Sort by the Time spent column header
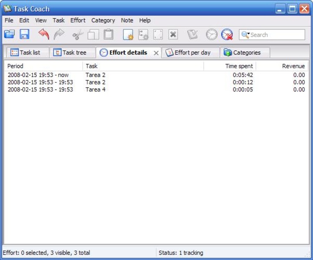Screen dimensions: 313x260 point(230,66)
